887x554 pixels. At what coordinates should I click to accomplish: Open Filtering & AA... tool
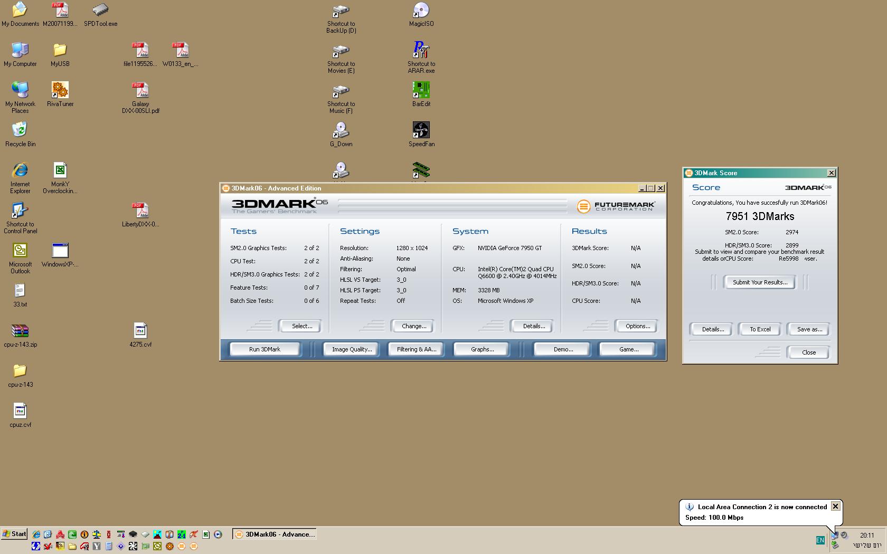[x=417, y=349]
